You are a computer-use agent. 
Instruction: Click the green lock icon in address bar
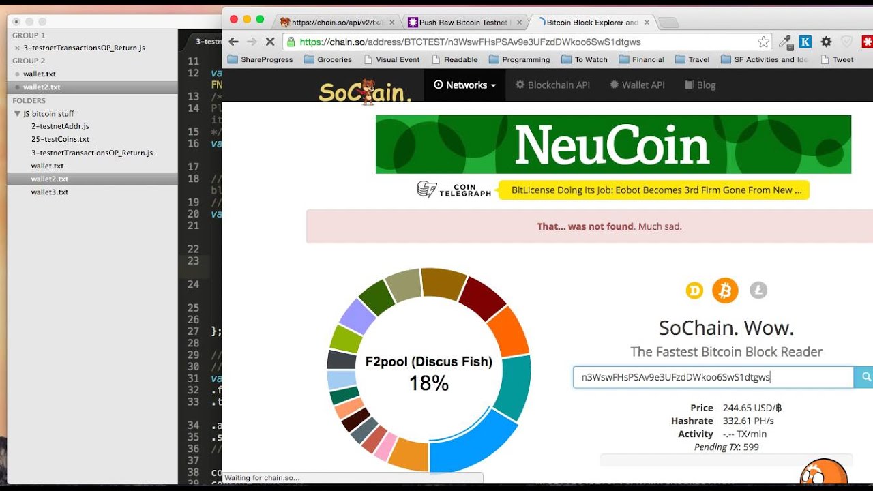click(x=291, y=42)
